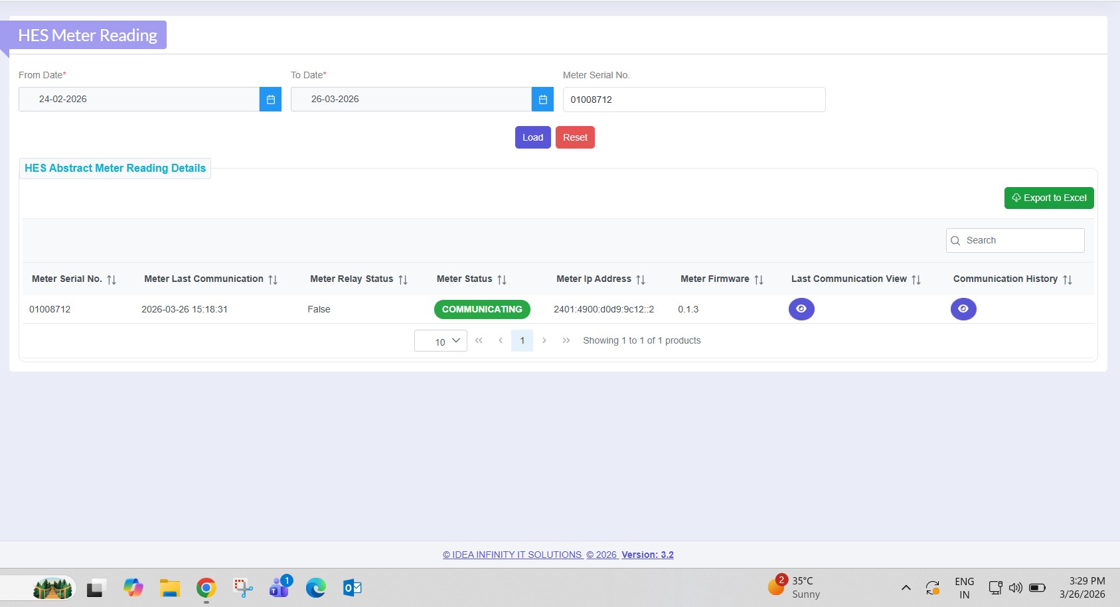Go to next page arrow in paginator
Viewport: 1120px width, 607px height.
coord(544,340)
